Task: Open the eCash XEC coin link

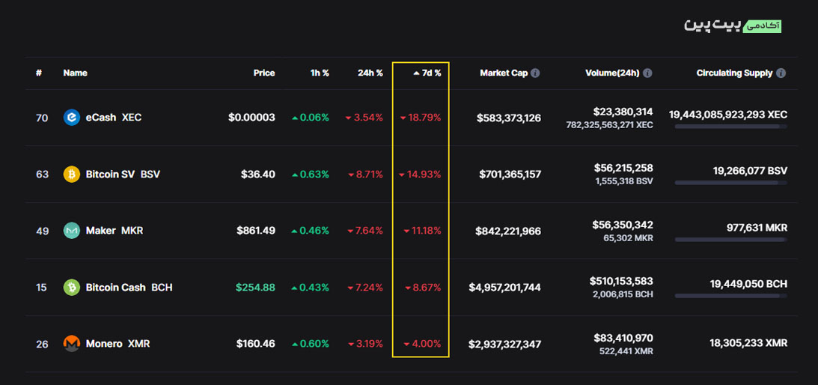Action: tap(114, 118)
